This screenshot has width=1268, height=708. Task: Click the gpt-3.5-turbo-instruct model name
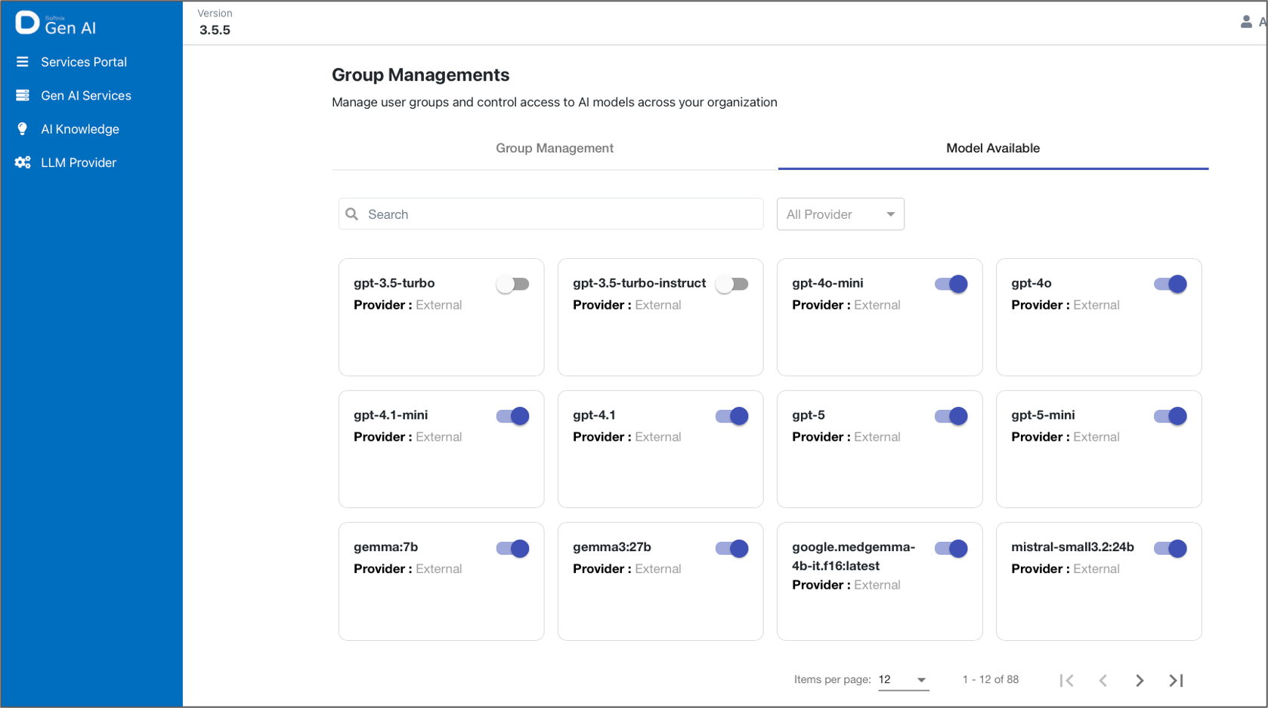pyautogui.click(x=639, y=283)
